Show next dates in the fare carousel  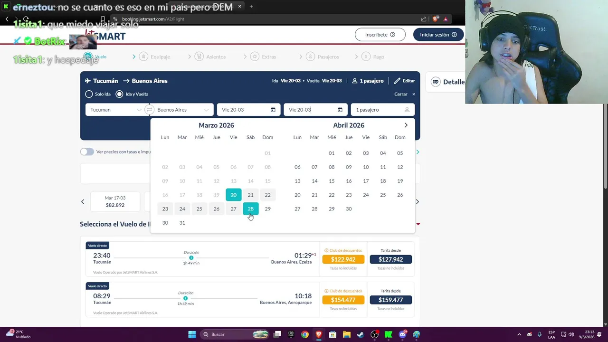(x=417, y=202)
